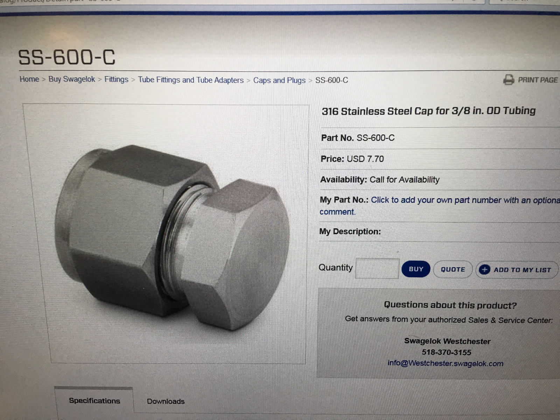560x420 pixels.
Task: Click the plus icon on Add To My List
Action: pyautogui.click(x=484, y=269)
